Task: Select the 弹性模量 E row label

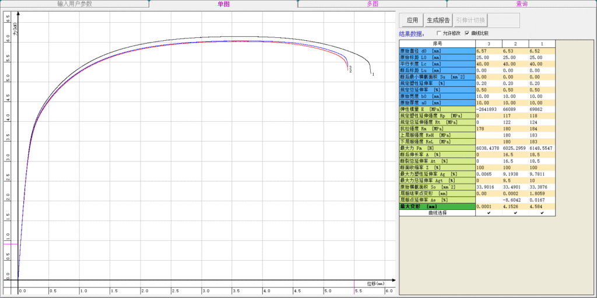Action: click(x=437, y=110)
